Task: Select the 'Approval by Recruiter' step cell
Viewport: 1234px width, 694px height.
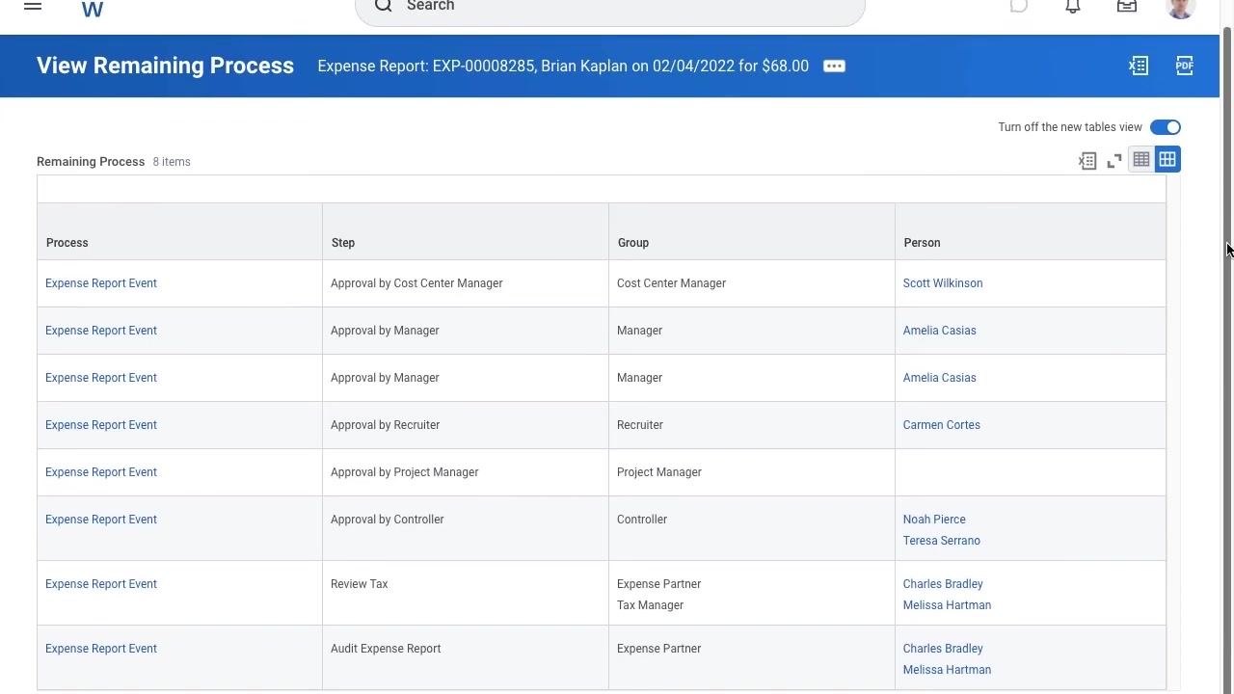Action: tap(466, 425)
